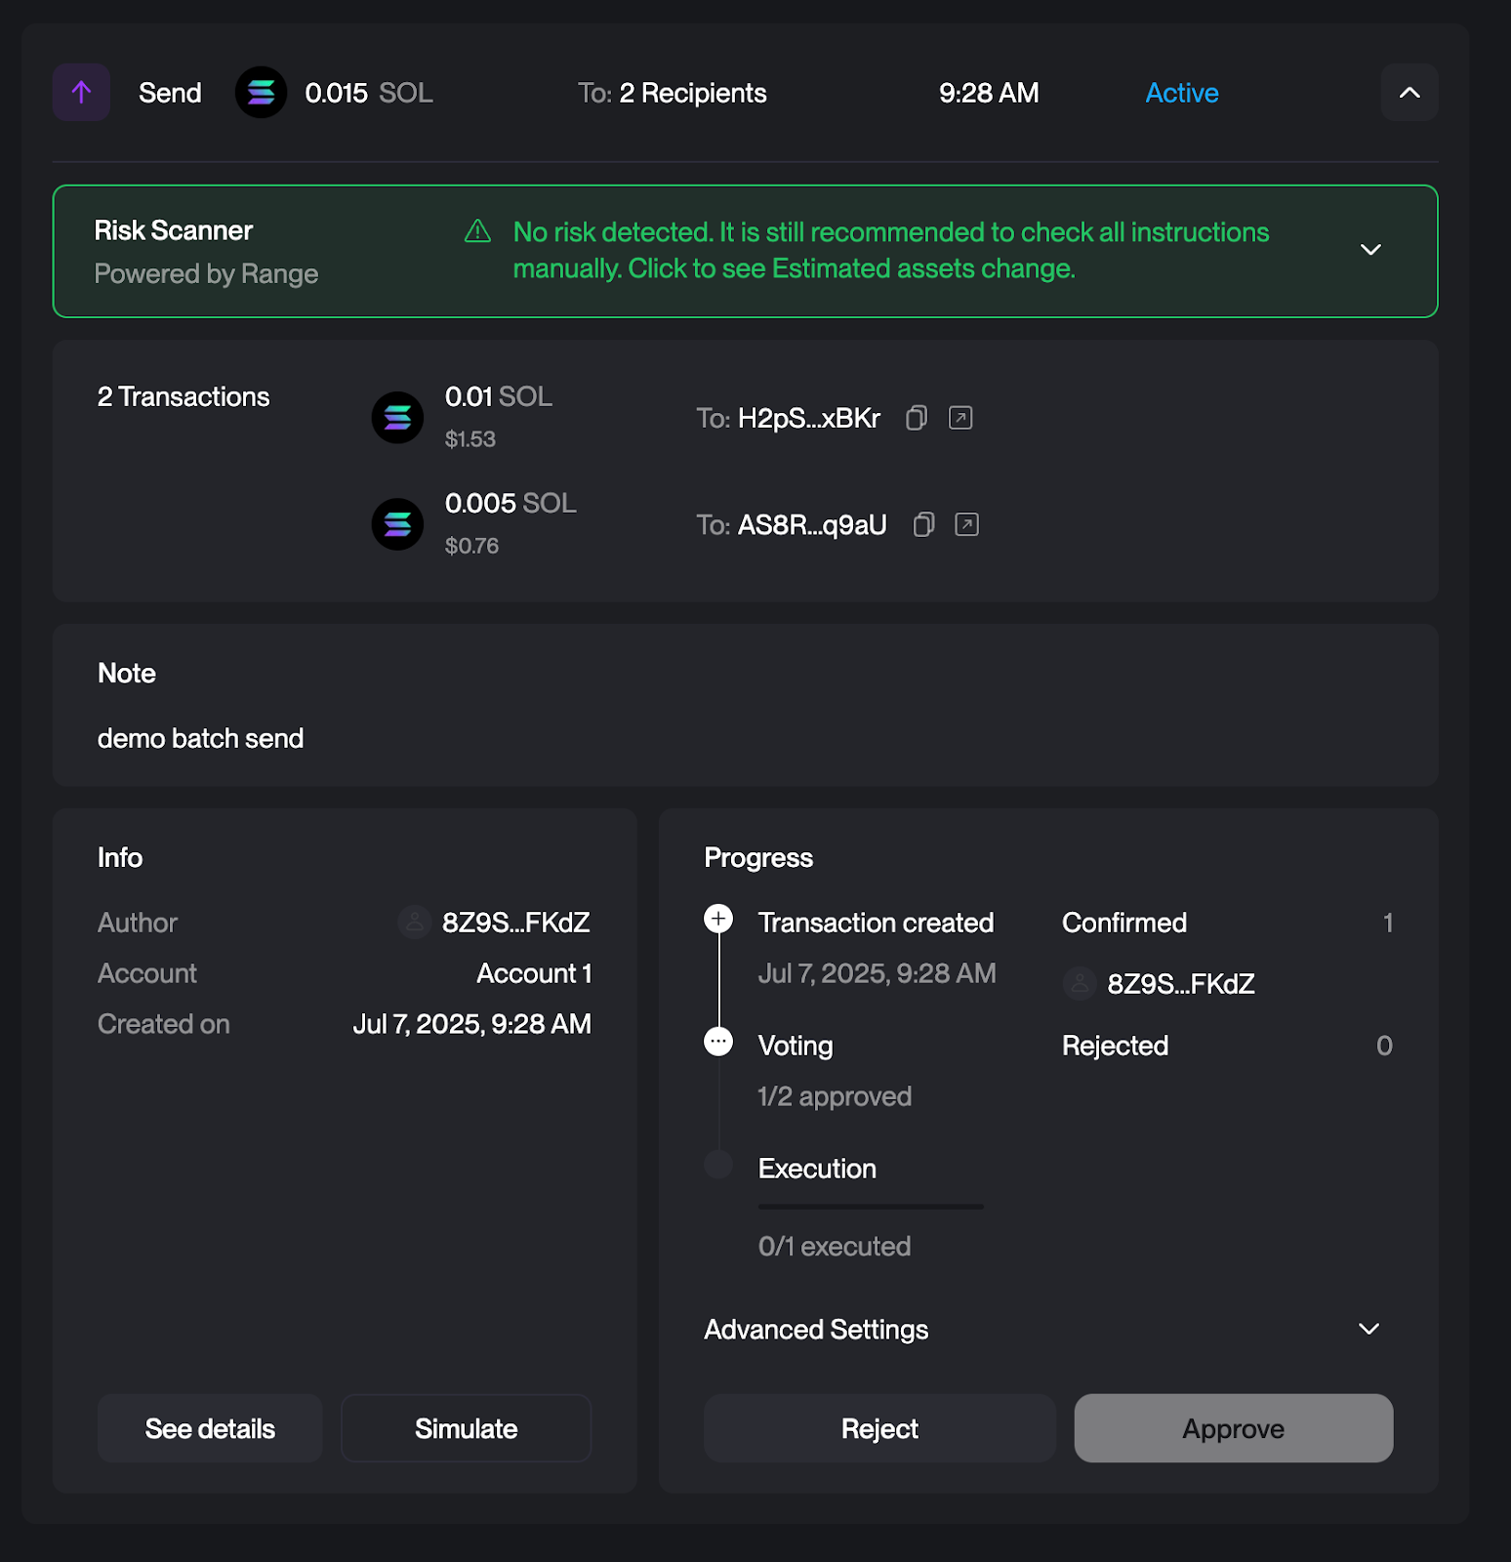Click author address 8Z9S...FKdZ in Info
This screenshot has width=1511, height=1562.
516,923
